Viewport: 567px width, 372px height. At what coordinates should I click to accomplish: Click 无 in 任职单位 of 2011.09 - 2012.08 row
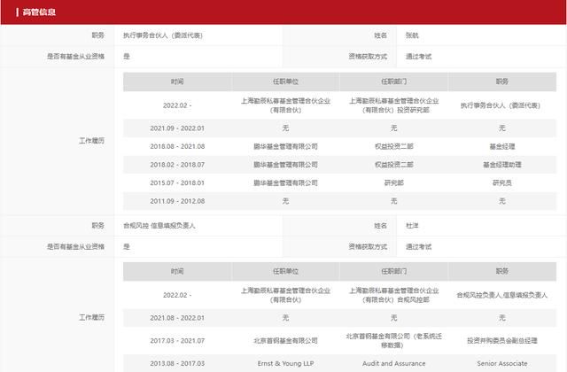[x=285, y=201]
